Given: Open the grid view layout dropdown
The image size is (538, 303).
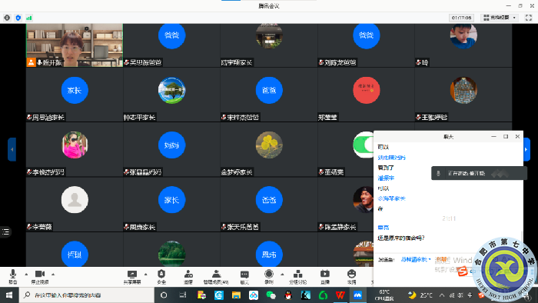Looking at the screenshot, I should pyautogui.click(x=500, y=18).
